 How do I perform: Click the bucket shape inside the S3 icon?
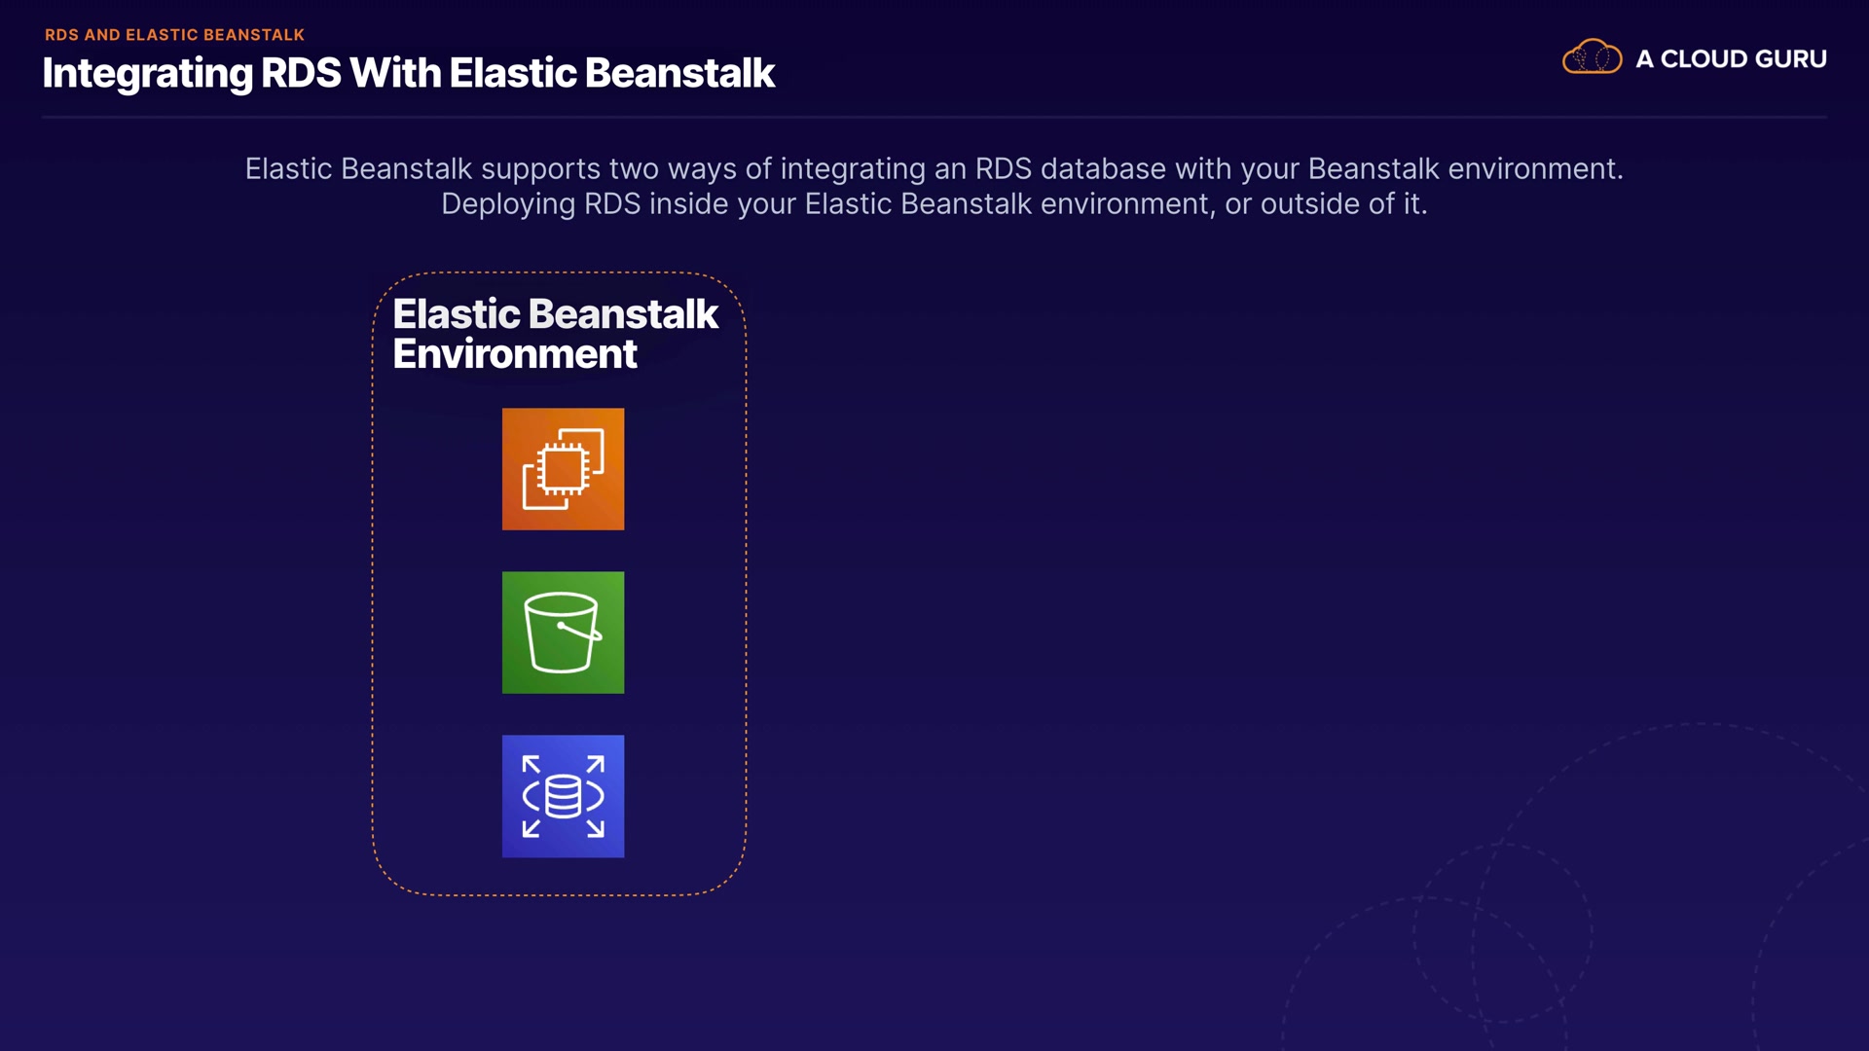(561, 634)
